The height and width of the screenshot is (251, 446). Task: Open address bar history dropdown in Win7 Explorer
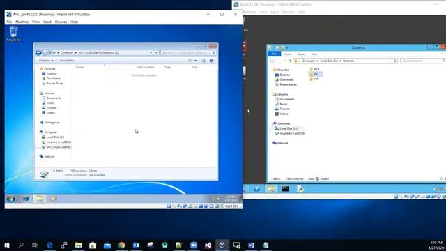tap(151, 53)
